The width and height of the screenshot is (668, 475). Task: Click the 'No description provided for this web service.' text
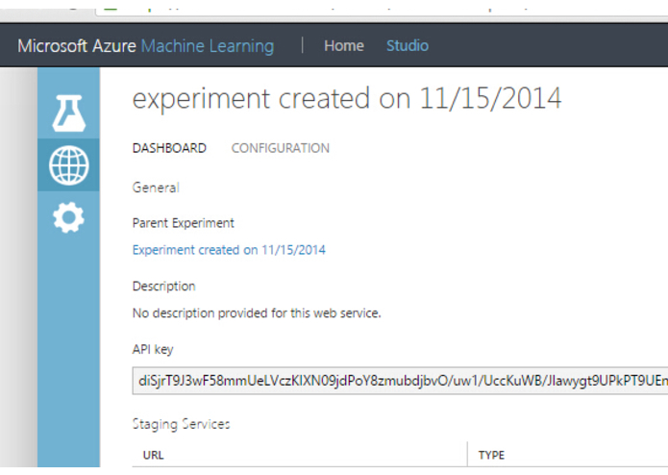coord(257,313)
